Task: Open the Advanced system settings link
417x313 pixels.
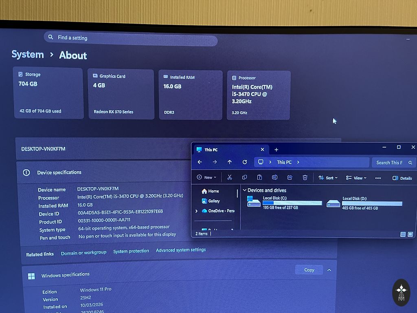Action: click(x=181, y=250)
